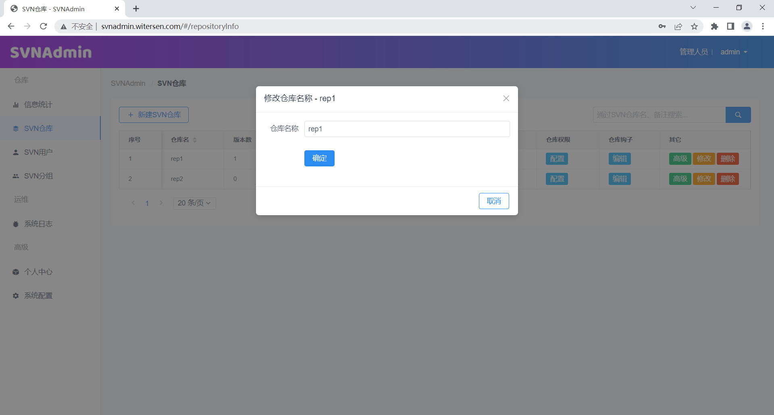
Task: Confirm rename with the 确定 button
Action: click(319, 158)
